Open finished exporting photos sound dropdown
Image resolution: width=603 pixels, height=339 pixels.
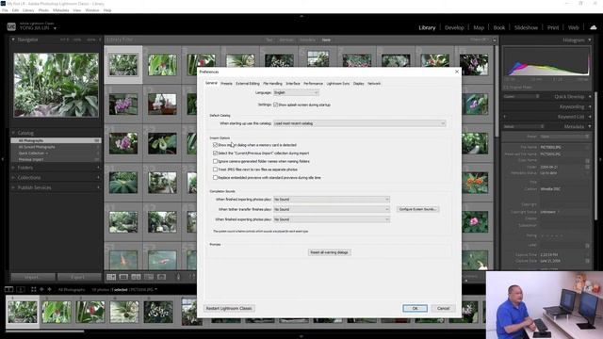coord(331,219)
